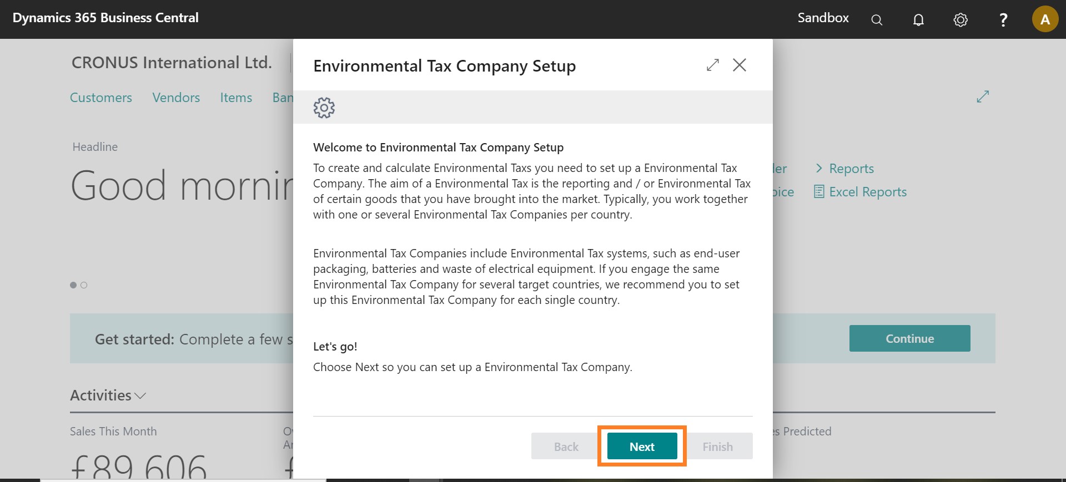Click the Continue button

click(x=909, y=338)
